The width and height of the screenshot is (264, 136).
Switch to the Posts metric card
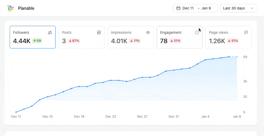(82, 37)
